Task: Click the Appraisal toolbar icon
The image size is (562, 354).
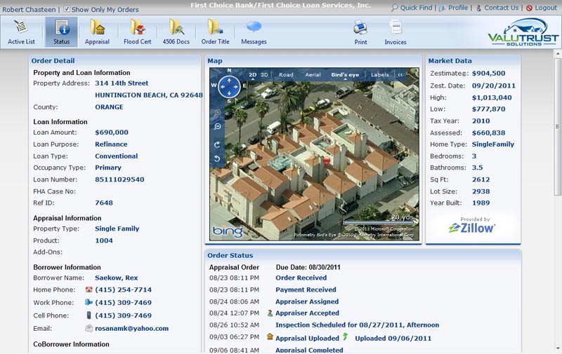Action: (x=97, y=32)
